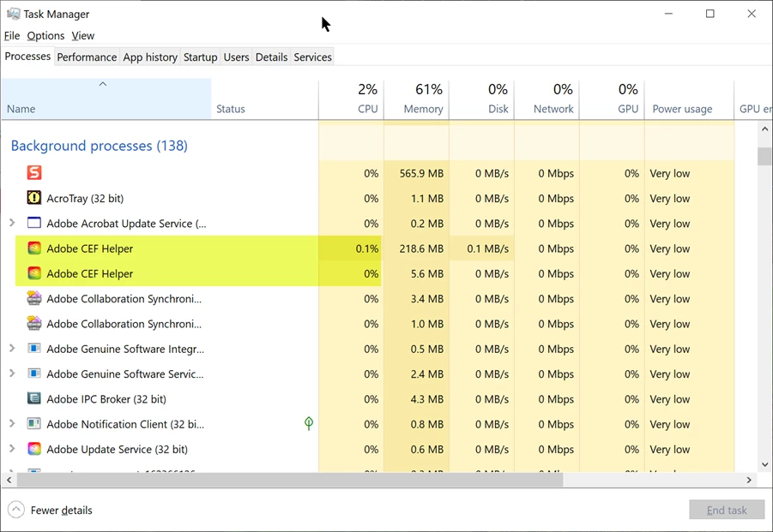Click the horizontal scrollbar right arrow
773x532 pixels.
pos(749,480)
